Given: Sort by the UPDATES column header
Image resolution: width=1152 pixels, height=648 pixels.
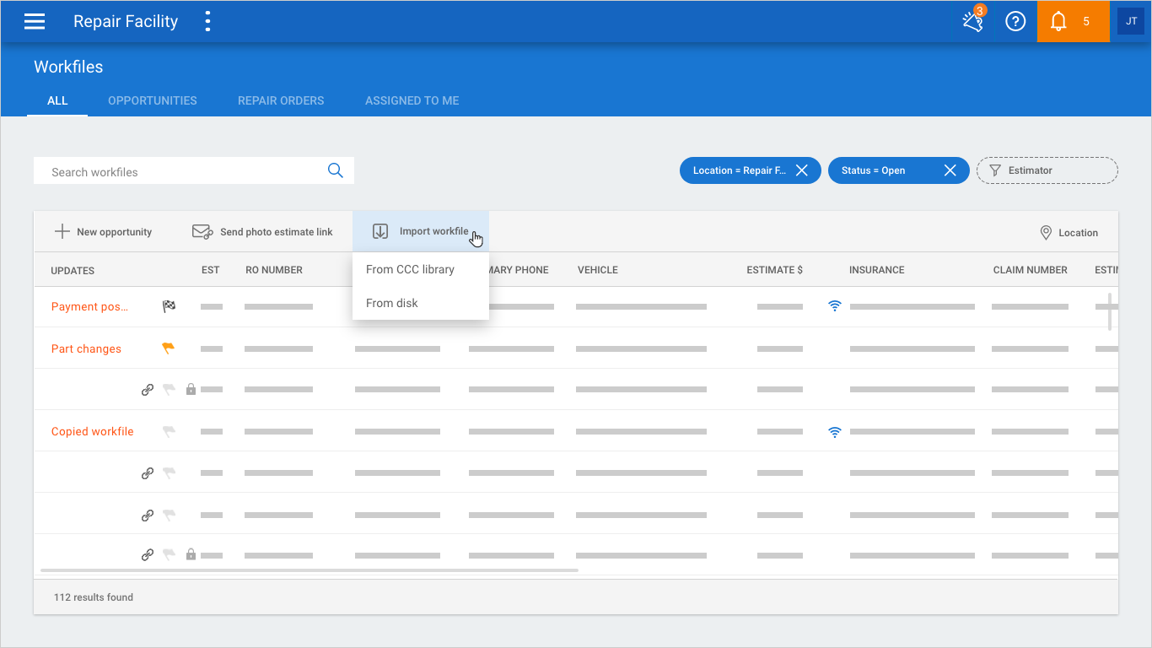Looking at the screenshot, I should [x=73, y=270].
